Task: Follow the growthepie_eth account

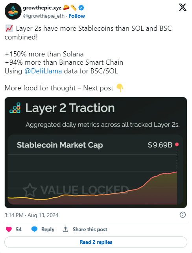Action: point(77,16)
